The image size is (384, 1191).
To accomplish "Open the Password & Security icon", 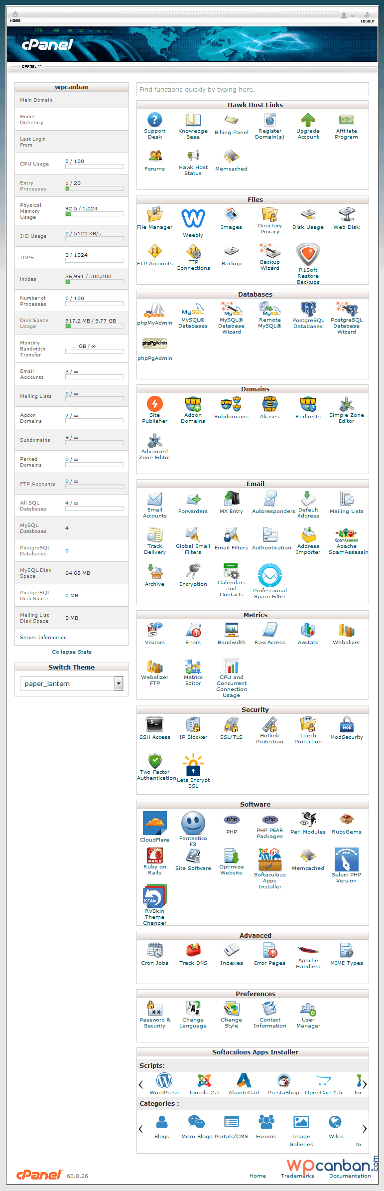I will coord(155,1009).
